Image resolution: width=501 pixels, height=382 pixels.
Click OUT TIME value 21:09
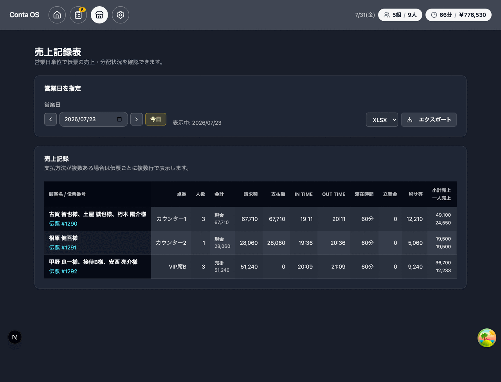[339, 267]
